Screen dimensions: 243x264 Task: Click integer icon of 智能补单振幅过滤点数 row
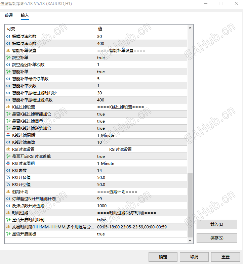click(x=8, y=100)
